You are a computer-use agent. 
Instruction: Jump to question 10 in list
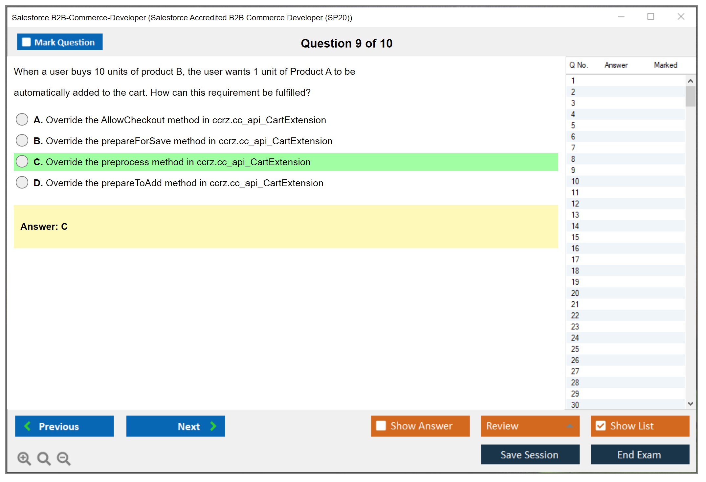pyautogui.click(x=575, y=181)
